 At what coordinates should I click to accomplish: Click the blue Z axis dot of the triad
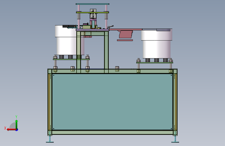(17, 130)
